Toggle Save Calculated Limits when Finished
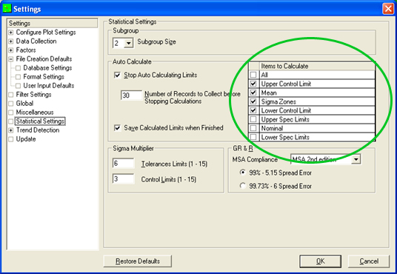The height and width of the screenshot is (274, 397). [x=117, y=128]
